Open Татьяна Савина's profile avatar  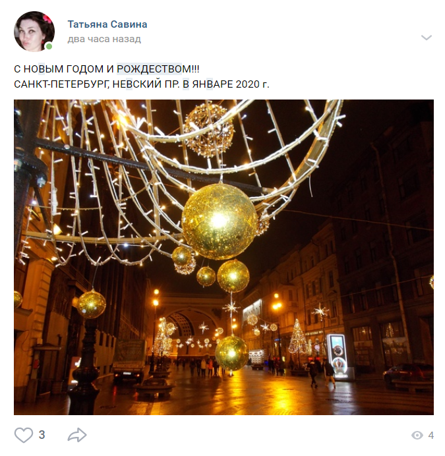[x=34, y=32]
